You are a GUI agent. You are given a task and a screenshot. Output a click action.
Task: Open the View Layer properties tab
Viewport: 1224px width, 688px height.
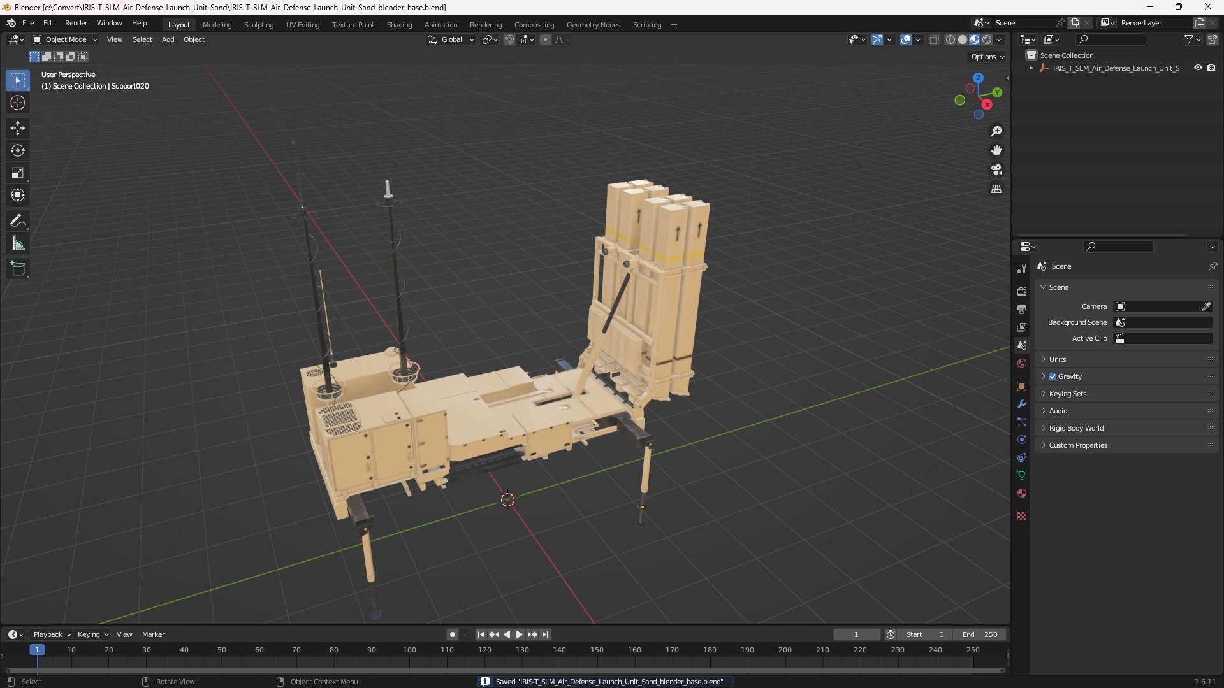click(x=1022, y=327)
